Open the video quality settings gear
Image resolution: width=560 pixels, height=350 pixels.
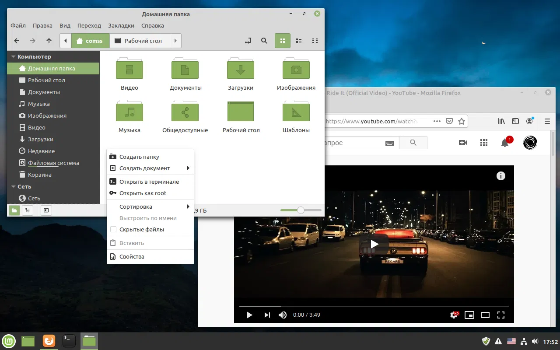tap(453, 315)
